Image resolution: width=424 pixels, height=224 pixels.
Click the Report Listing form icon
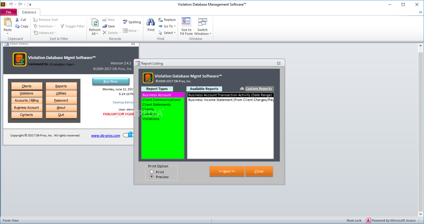(138, 63)
